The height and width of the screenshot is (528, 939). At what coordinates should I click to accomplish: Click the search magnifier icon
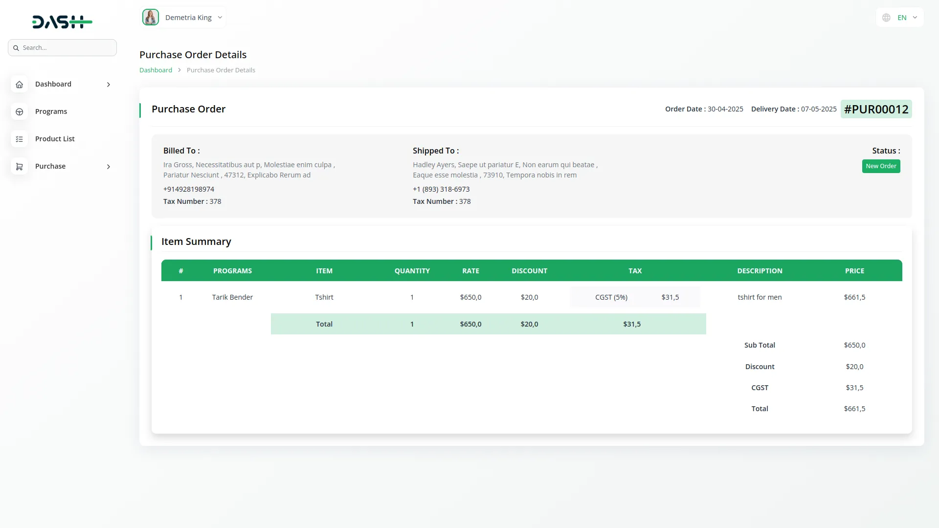pos(16,48)
